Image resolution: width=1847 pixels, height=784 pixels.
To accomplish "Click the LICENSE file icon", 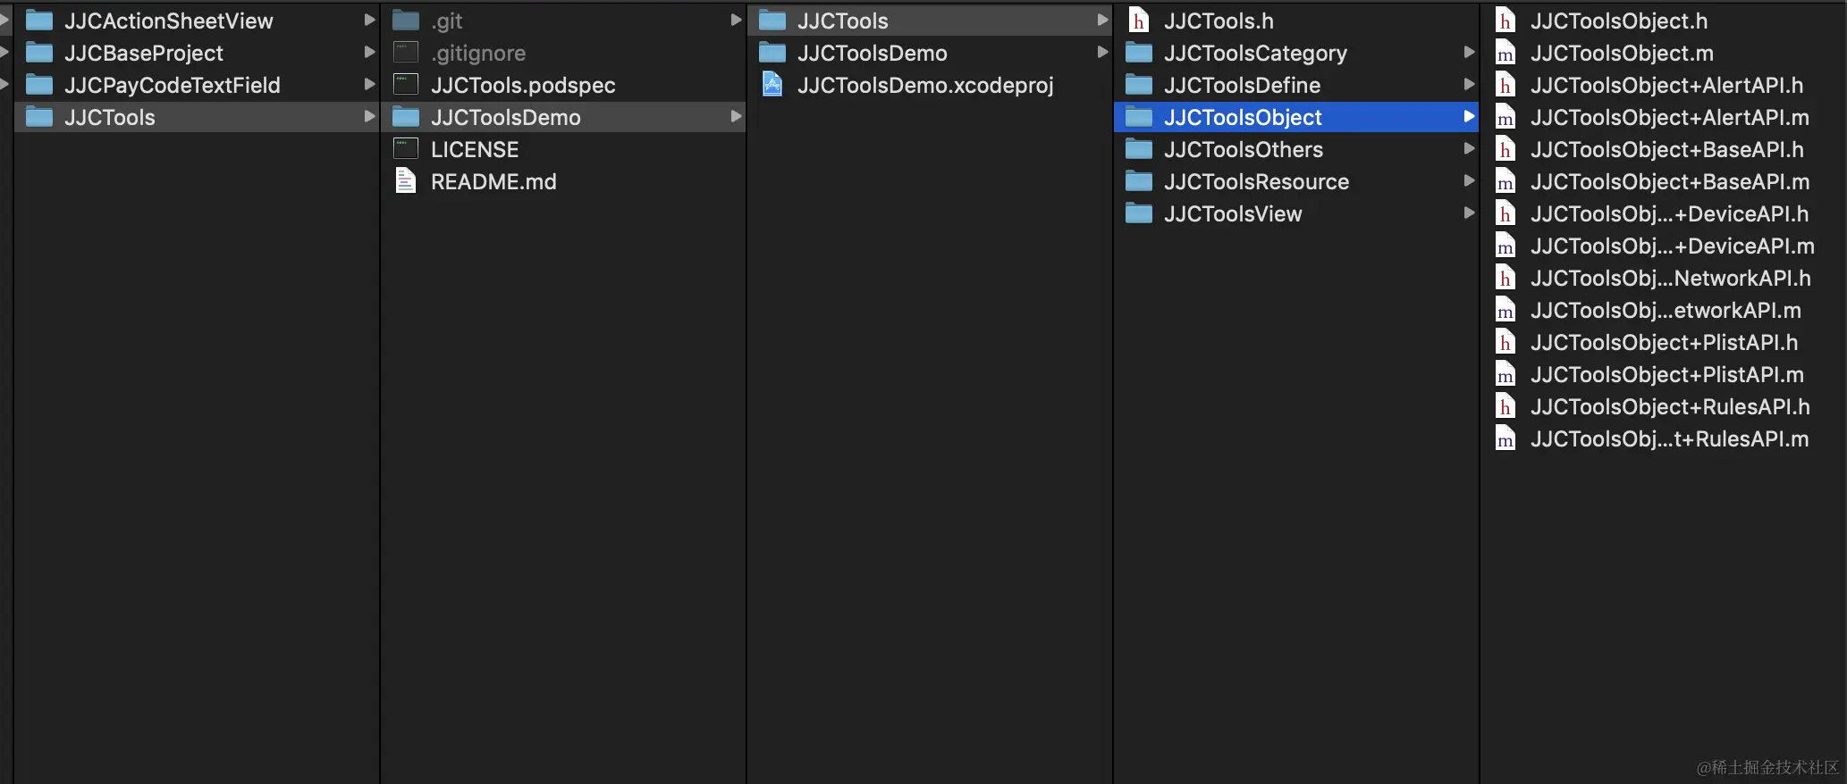I will (406, 149).
